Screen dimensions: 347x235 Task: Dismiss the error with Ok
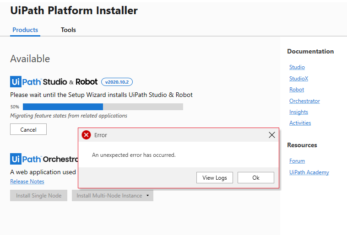pos(256,177)
